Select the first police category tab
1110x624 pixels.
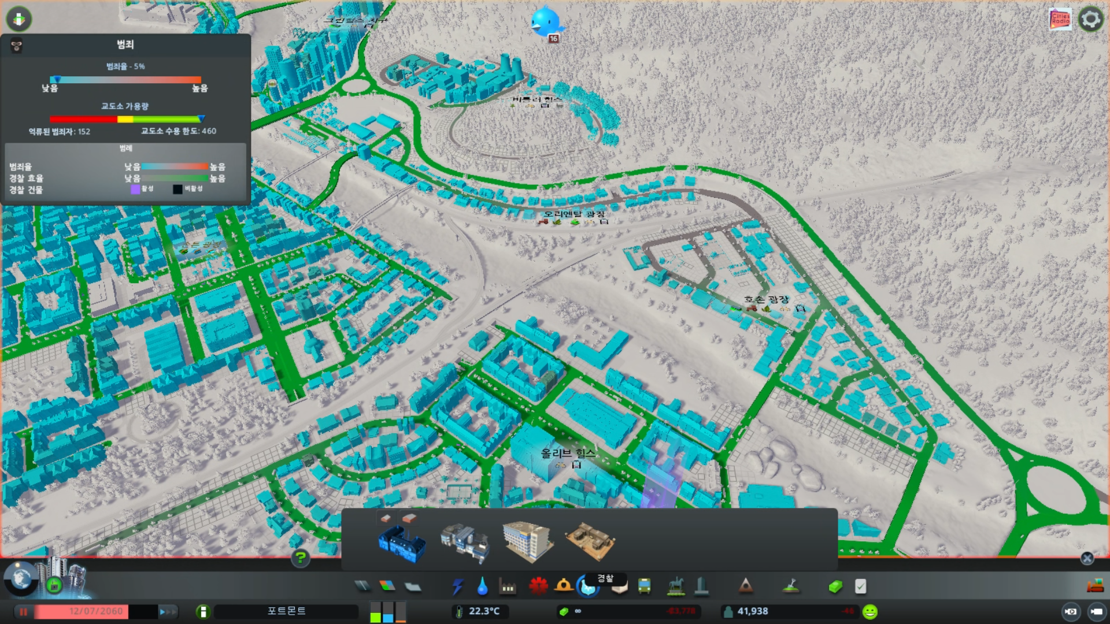click(x=386, y=518)
